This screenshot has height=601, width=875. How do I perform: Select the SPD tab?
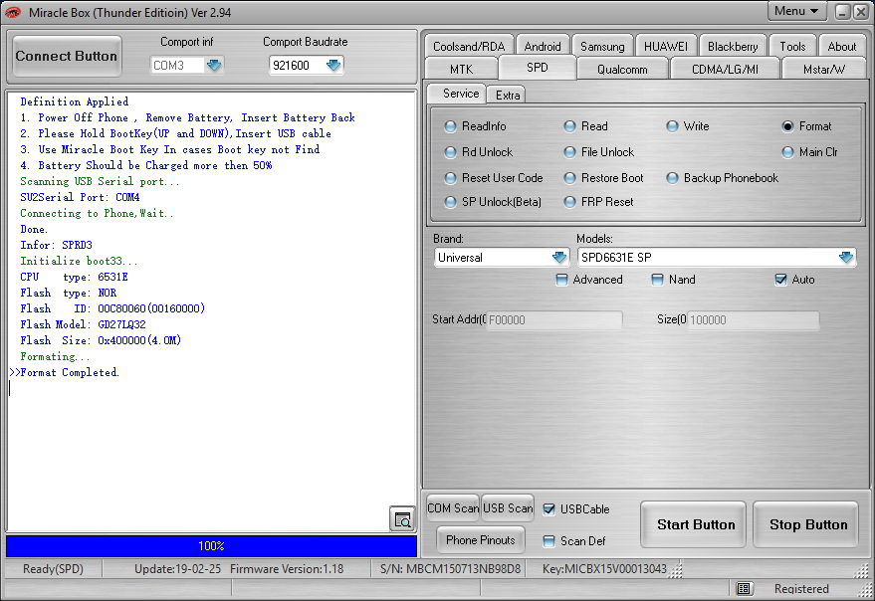click(x=538, y=68)
